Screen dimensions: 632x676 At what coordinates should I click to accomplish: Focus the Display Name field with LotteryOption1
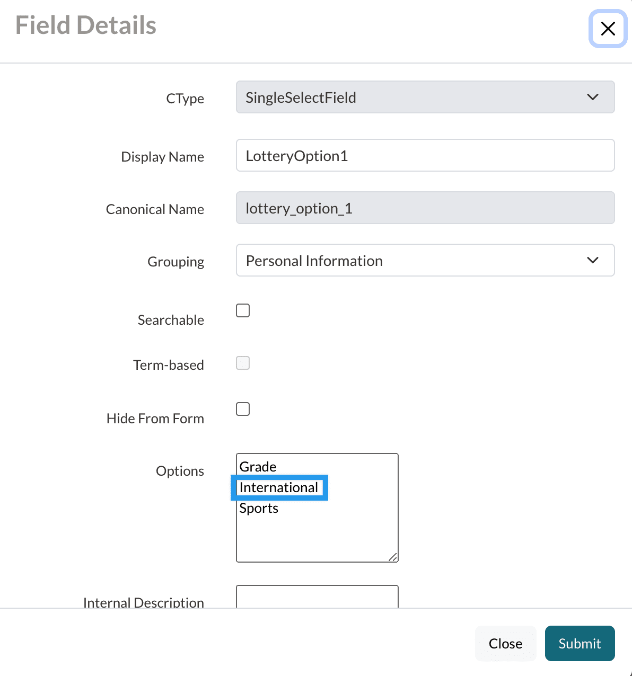[x=425, y=156]
